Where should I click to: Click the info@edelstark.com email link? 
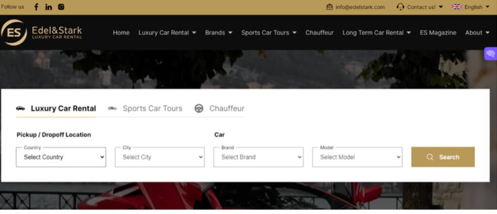click(360, 7)
